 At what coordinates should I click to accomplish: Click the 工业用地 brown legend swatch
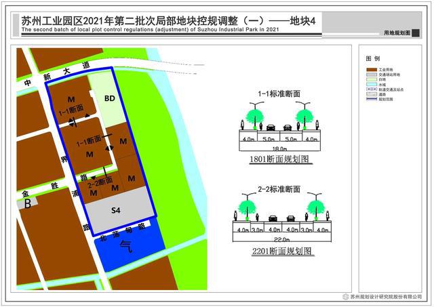372,70
